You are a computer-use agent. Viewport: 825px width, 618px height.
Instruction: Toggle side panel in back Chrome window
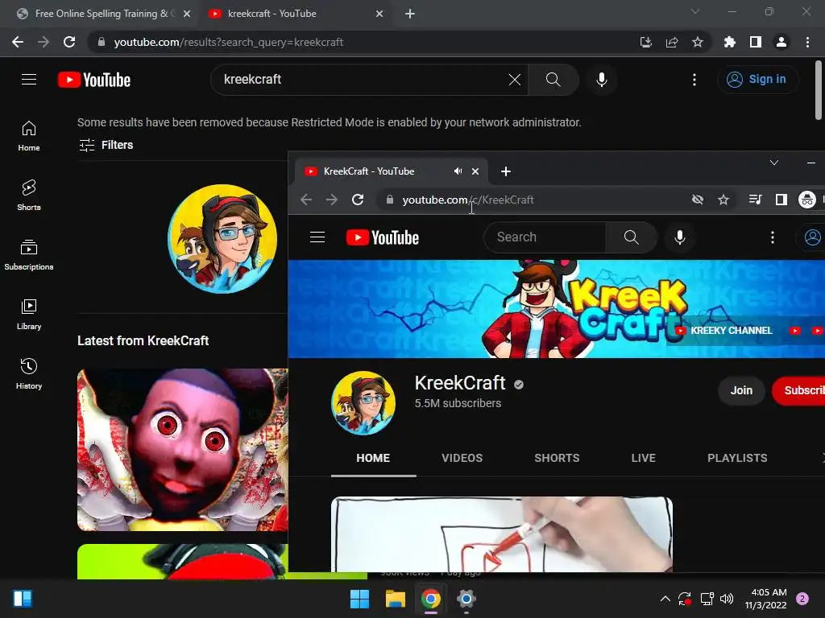756,42
